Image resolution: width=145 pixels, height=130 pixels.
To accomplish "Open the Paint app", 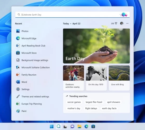I will (x=21, y=111).
